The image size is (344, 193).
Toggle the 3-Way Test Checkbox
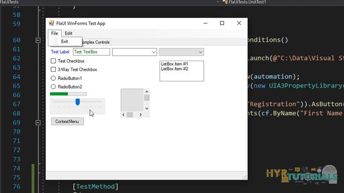click(x=53, y=69)
